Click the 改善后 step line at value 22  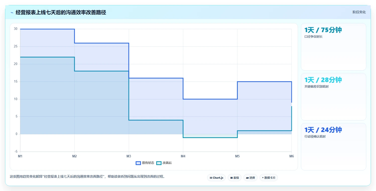[x=47, y=57]
